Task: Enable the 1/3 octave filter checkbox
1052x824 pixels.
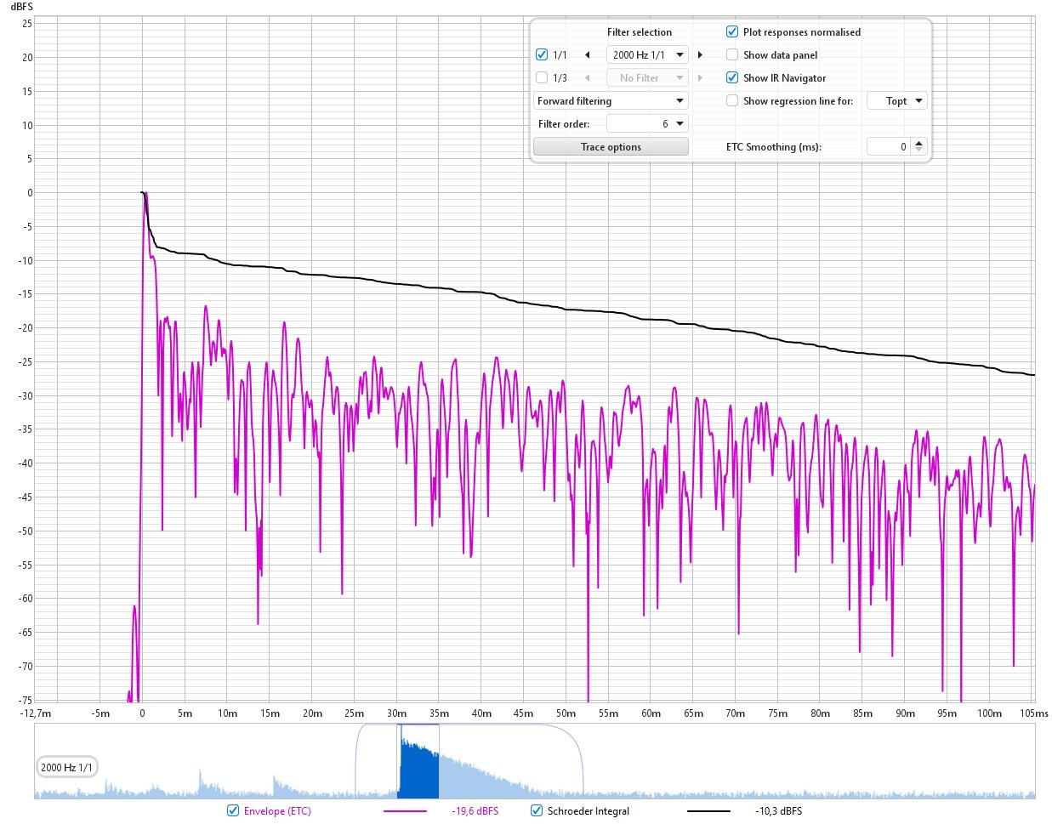Action: pos(542,78)
